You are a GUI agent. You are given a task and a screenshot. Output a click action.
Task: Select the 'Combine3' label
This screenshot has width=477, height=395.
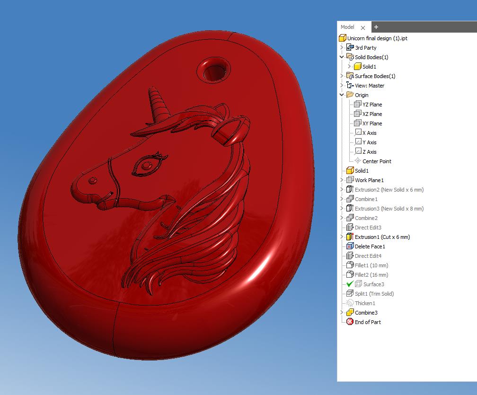pyautogui.click(x=366, y=313)
